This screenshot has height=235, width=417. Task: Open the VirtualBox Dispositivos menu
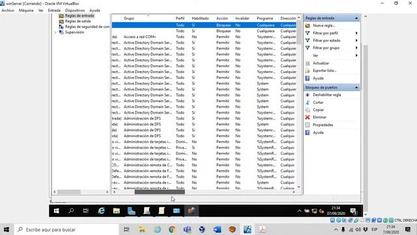[x=75, y=10]
